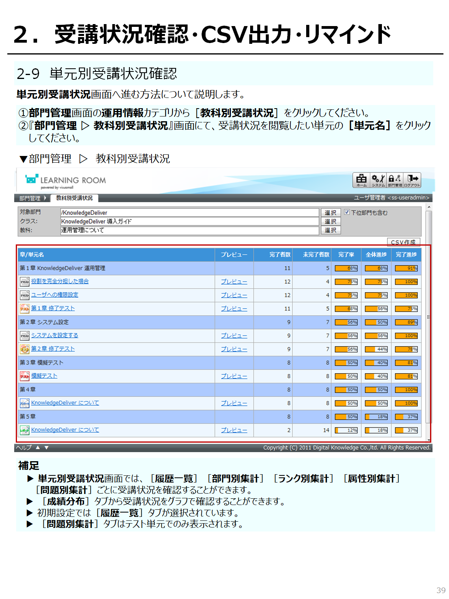Click the 対象部門 input field

[189, 213]
